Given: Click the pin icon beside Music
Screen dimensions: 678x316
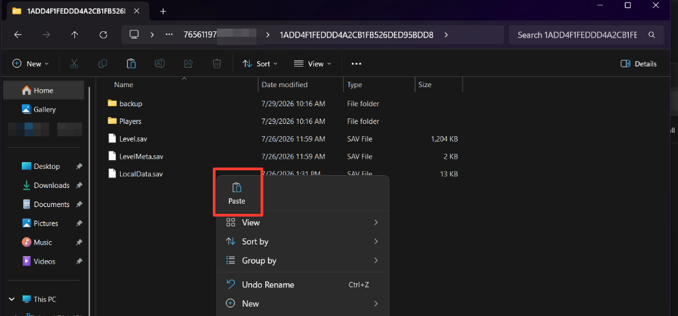Looking at the screenshot, I should coord(79,242).
